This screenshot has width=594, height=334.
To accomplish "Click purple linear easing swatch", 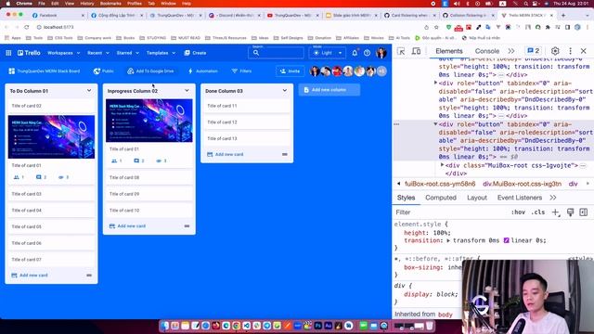I will pyautogui.click(x=506, y=240).
